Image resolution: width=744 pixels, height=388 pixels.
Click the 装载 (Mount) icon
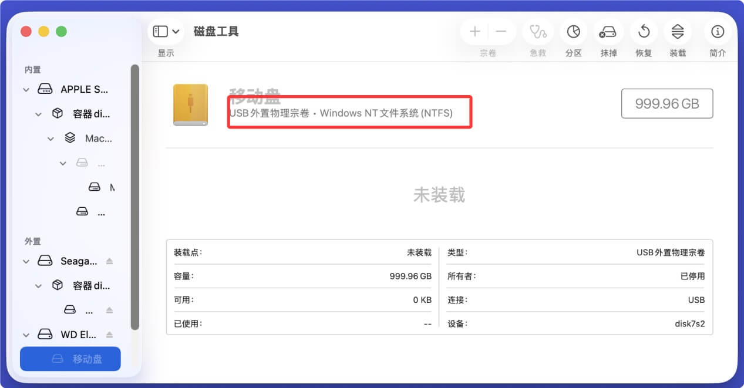click(x=678, y=32)
